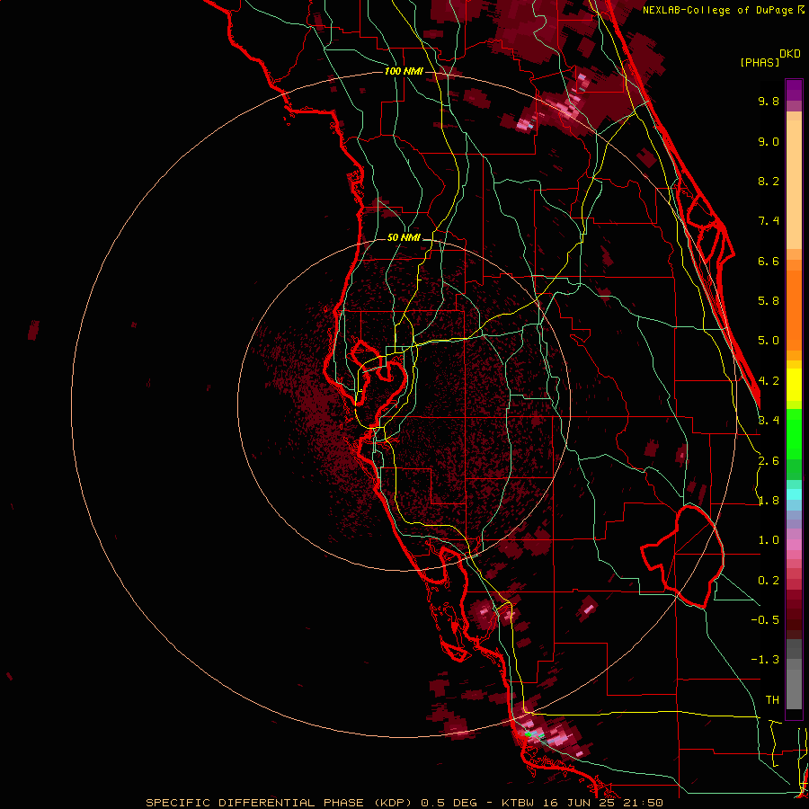Pick the 5.0 scale value
This screenshot has height=809, width=809.
click(769, 341)
